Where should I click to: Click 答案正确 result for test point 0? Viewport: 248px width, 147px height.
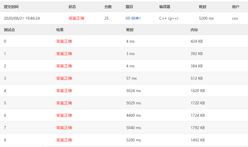pos(64,42)
